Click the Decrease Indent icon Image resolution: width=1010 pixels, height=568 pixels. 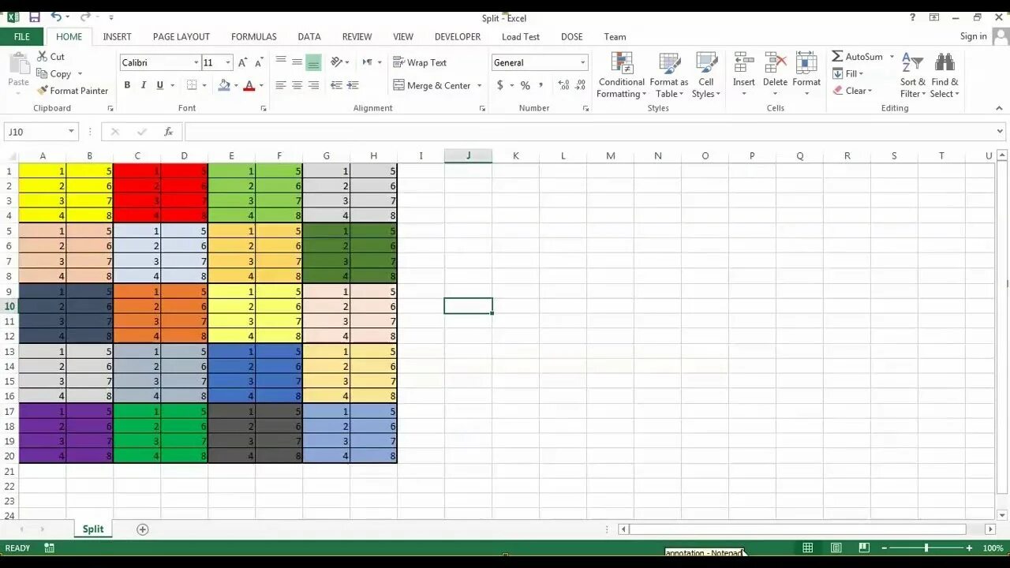click(x=336, y=85)
